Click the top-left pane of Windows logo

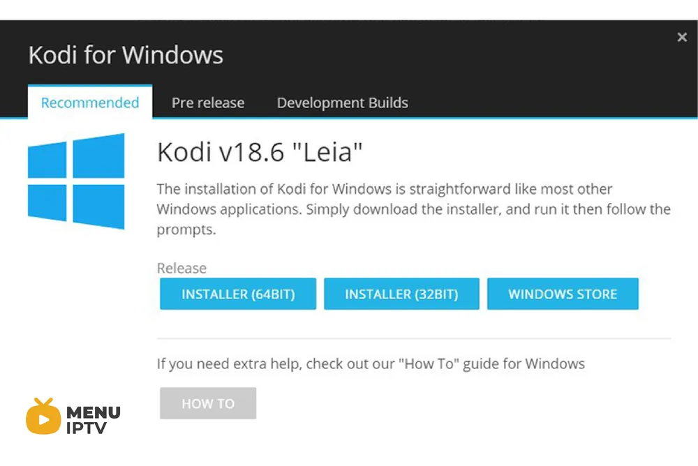(x=47, y=160)
